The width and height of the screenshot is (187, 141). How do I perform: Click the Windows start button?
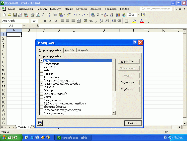[11, 137]
